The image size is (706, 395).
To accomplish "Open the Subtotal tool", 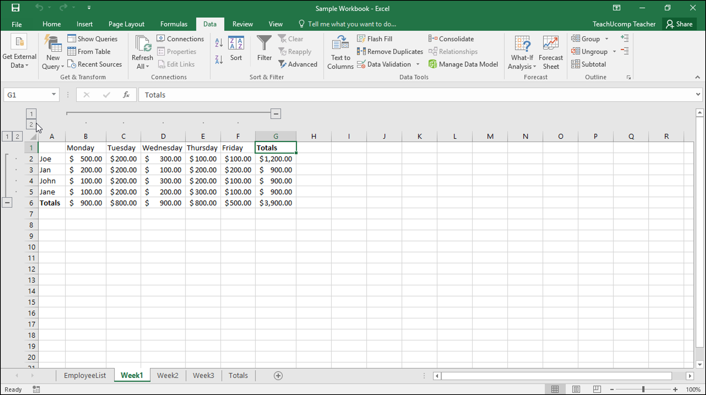I will pyautogui.click(x=589, y=64).
